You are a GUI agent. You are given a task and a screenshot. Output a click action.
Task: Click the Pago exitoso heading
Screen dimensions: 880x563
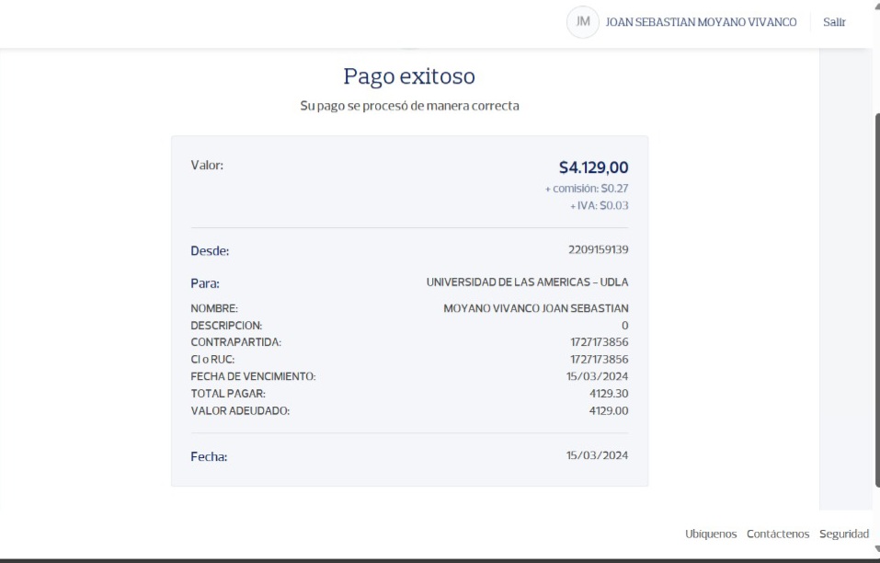pyautogui.click(x=409, y=75)
